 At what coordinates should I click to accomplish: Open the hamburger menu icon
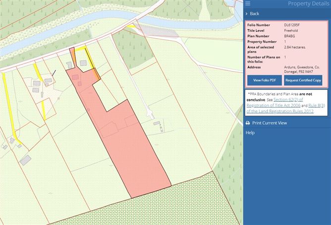point(248,4)
